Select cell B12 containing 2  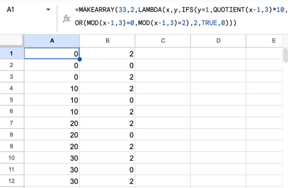coord(108,181)
